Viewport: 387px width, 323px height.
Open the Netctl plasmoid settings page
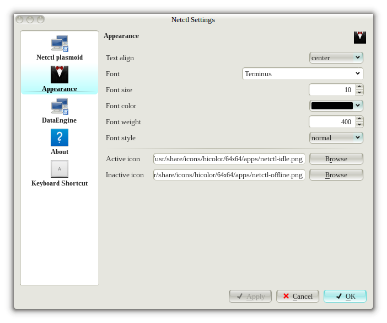coord(60,48)
